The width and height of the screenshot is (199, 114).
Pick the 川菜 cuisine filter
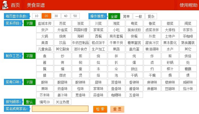point(98,23)
